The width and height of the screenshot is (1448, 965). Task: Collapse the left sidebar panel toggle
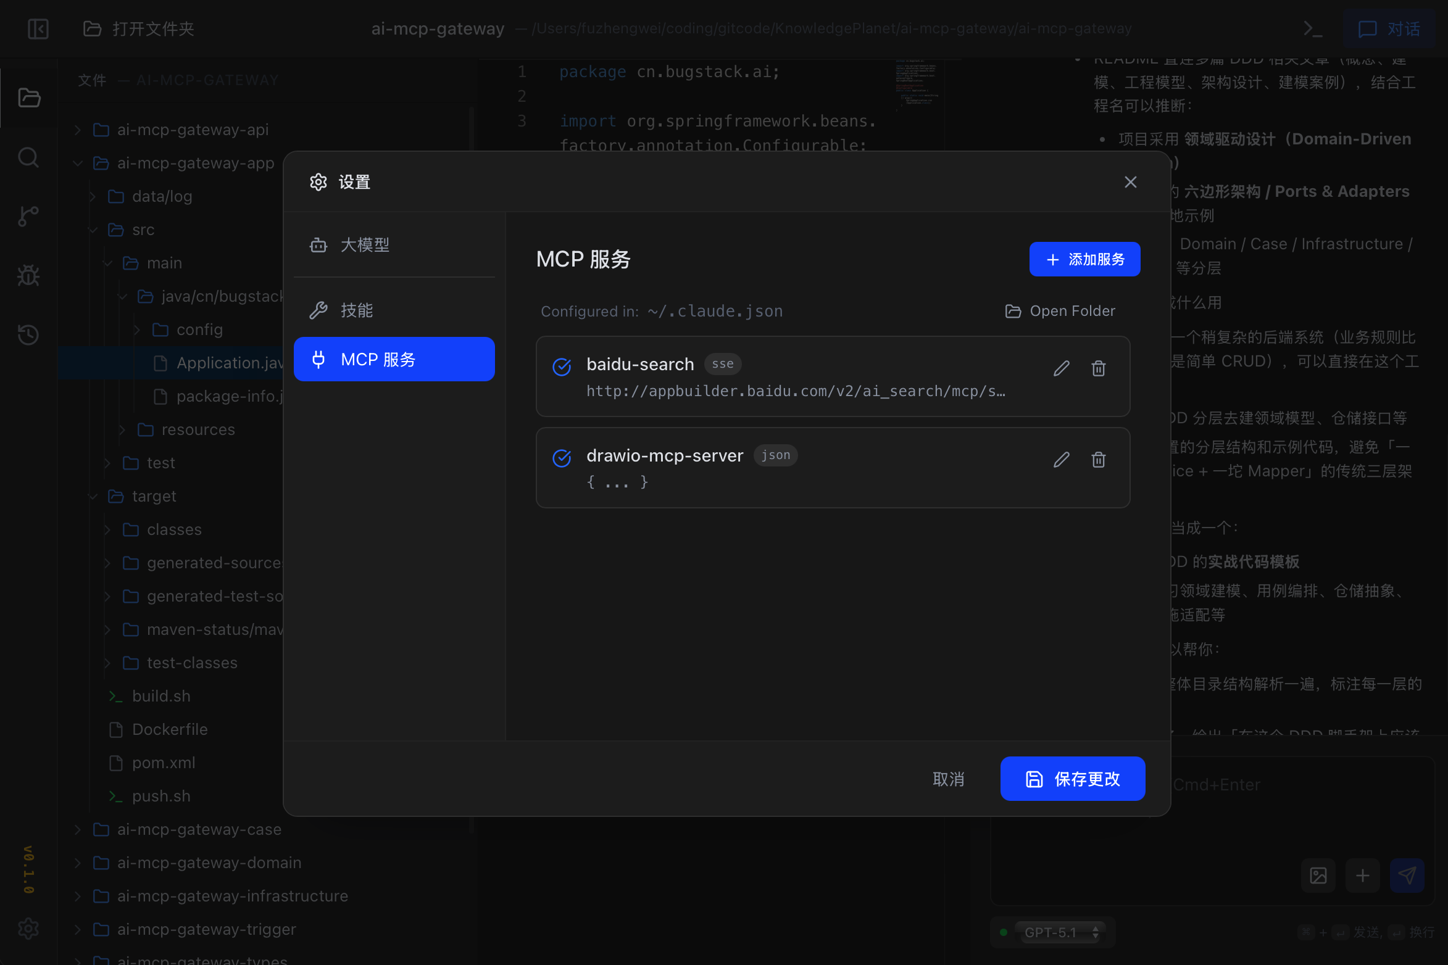(38, 29)
